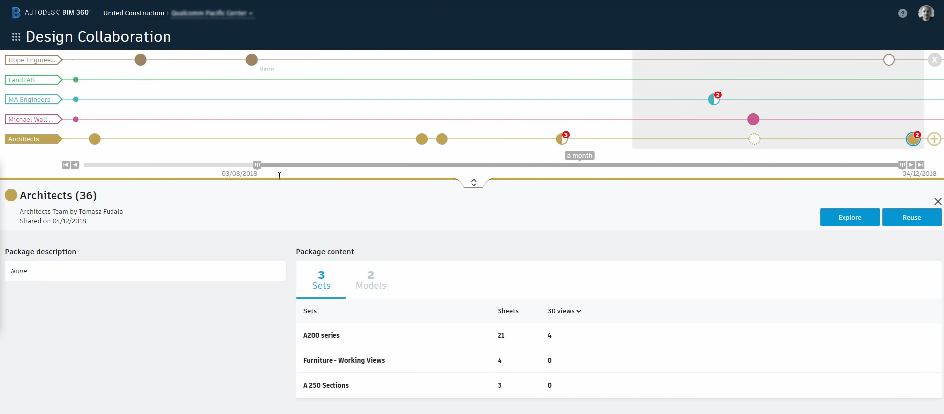
Task: Open the help question mark icon
Action: [902, 13]
